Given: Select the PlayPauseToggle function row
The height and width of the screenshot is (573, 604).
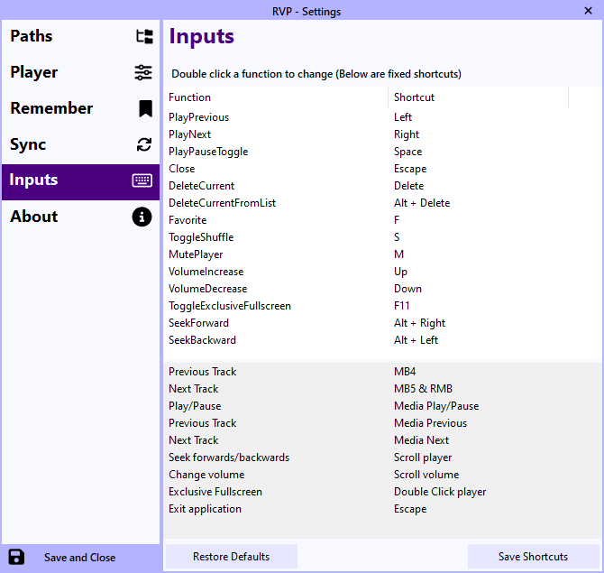Looking at the screenshot, I should click(x=208, y=152).
